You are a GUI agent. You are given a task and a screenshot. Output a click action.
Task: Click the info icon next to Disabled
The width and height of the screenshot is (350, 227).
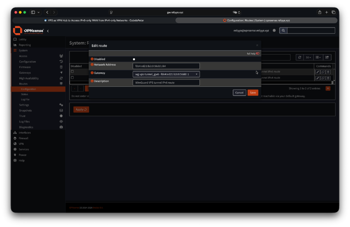click(92, 59)
